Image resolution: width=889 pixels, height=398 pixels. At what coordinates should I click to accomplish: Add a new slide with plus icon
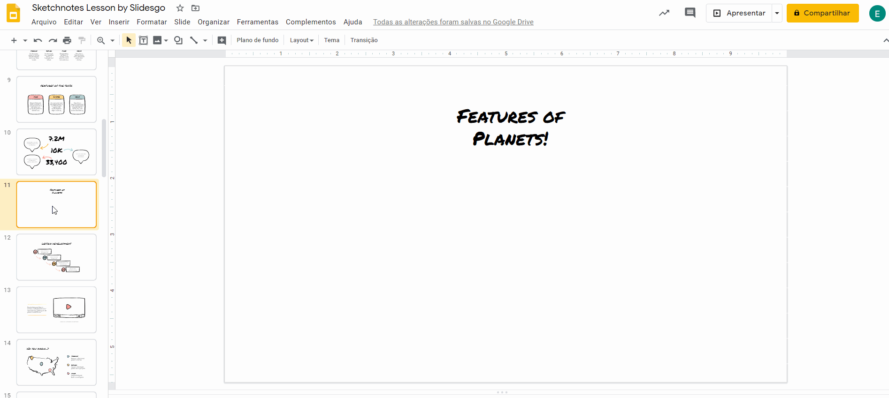coord(14,40)
